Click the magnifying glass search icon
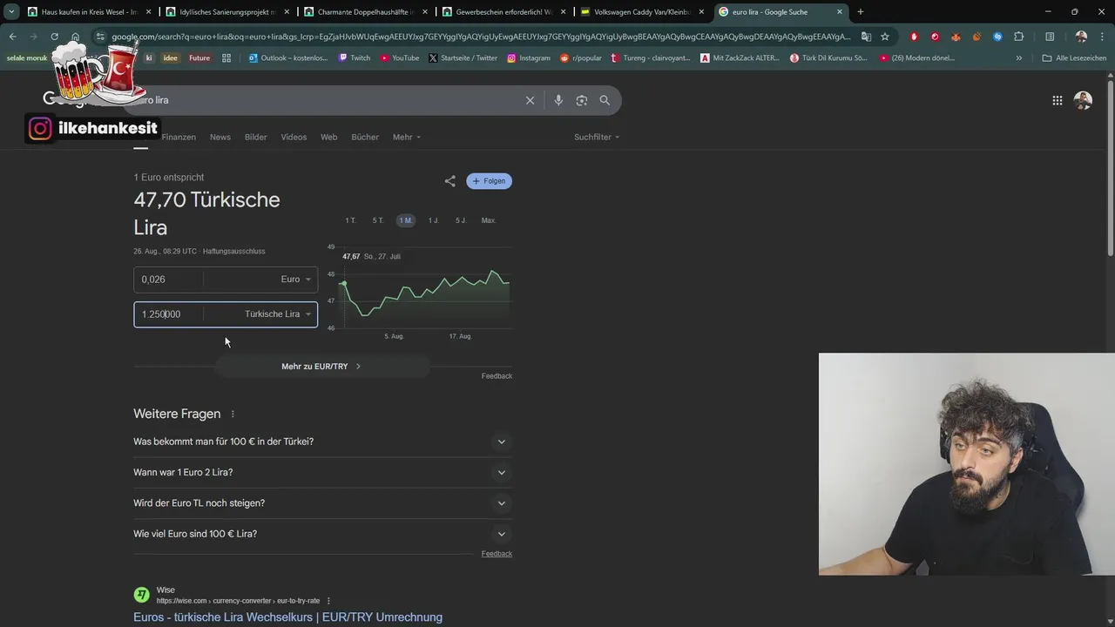The height and width of the screenshot is (627, 1115). [x=605, y=100]
